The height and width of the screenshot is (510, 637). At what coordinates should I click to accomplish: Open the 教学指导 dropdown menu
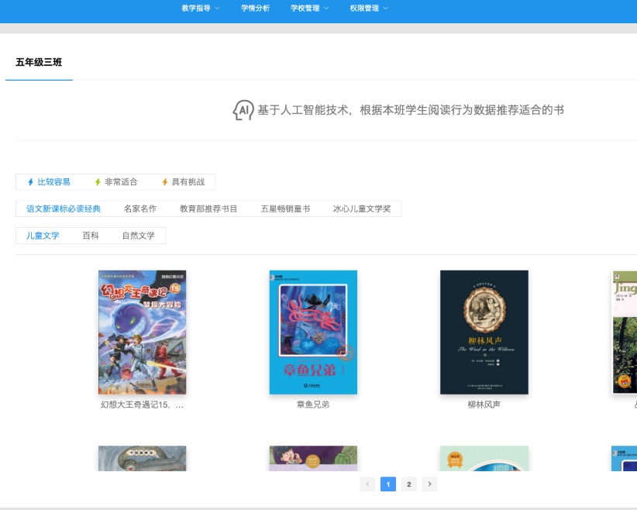[x=200, y=8]
